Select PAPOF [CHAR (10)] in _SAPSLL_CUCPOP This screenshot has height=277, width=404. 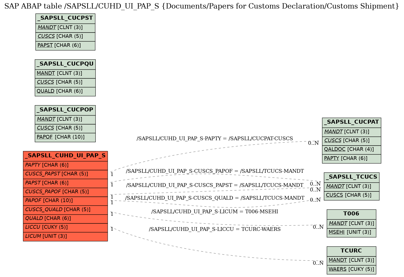tap(65, 137)
